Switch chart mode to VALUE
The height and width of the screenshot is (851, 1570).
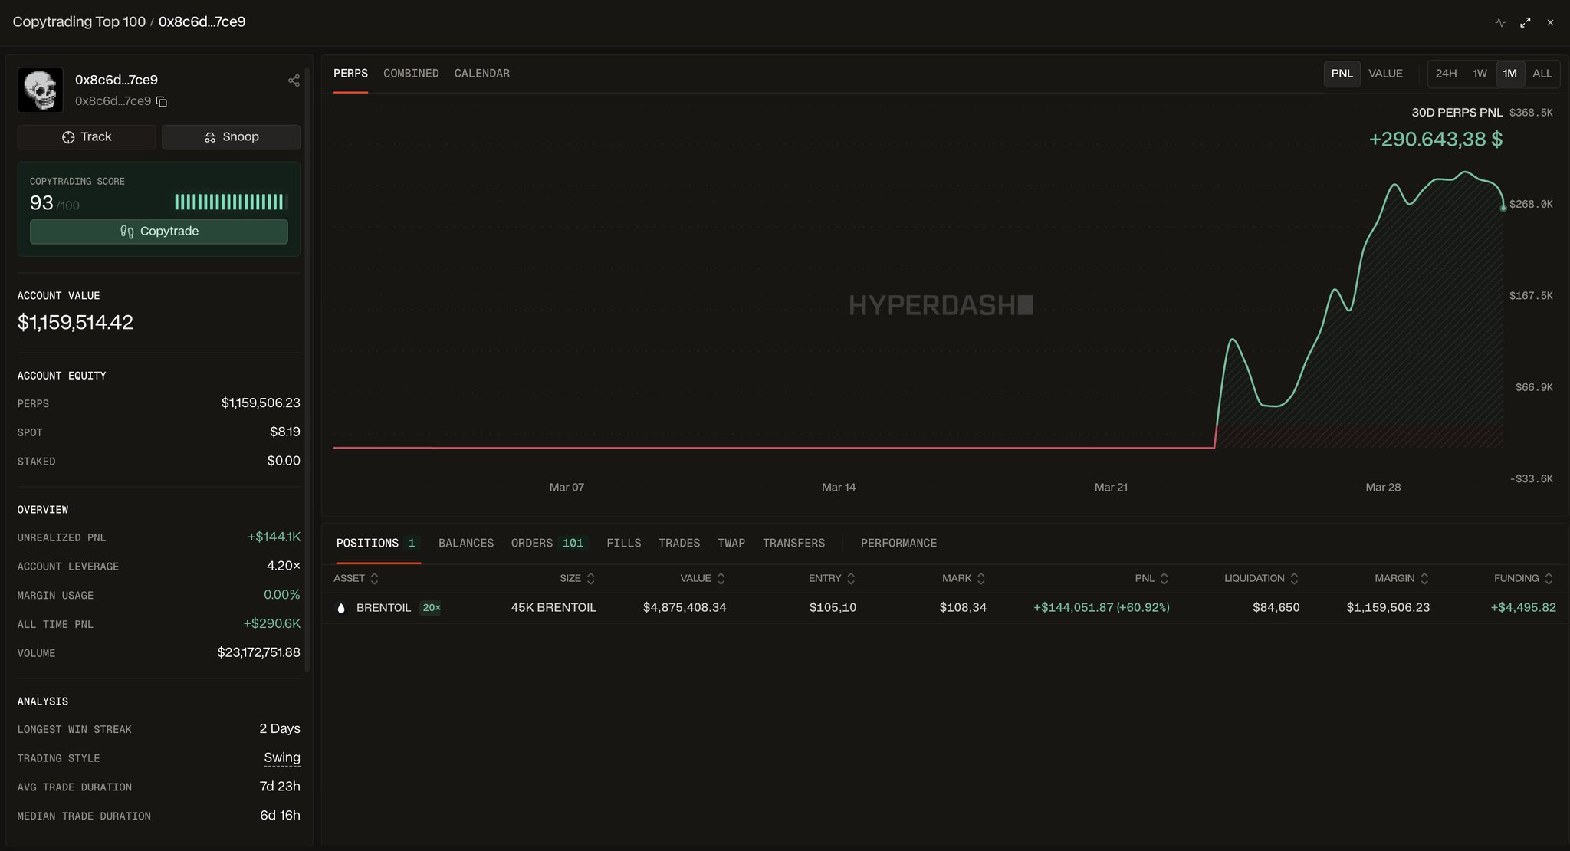click(1385, 74)
